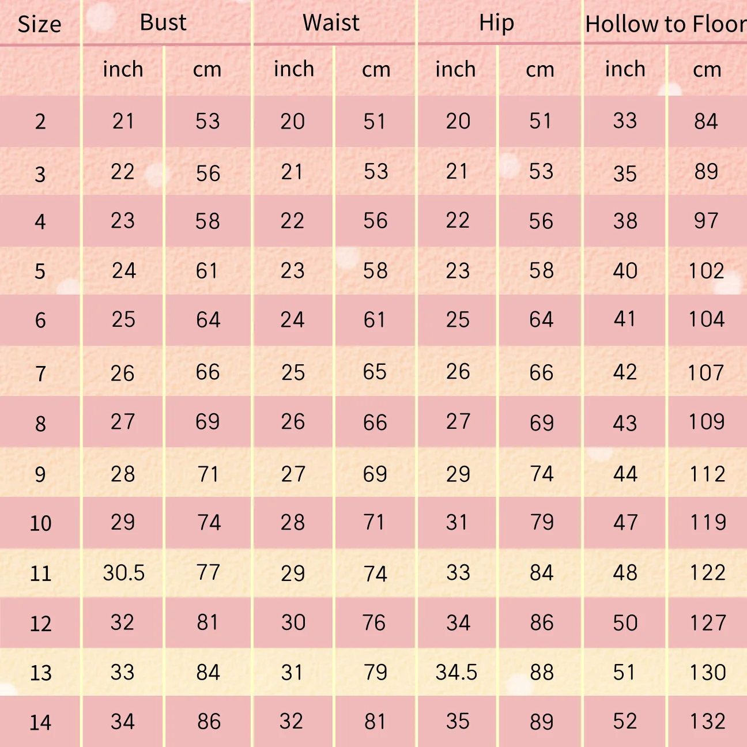Select the 97 cm hollow to floor value
The width and height of the screenshot is (747, 747).
pos(706,221)
